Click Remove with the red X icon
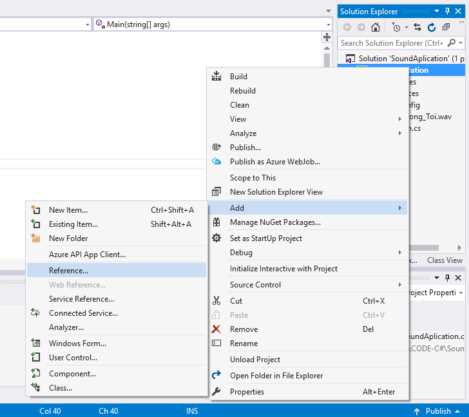This screenshot has height=417, width=469. coord(244,329)
